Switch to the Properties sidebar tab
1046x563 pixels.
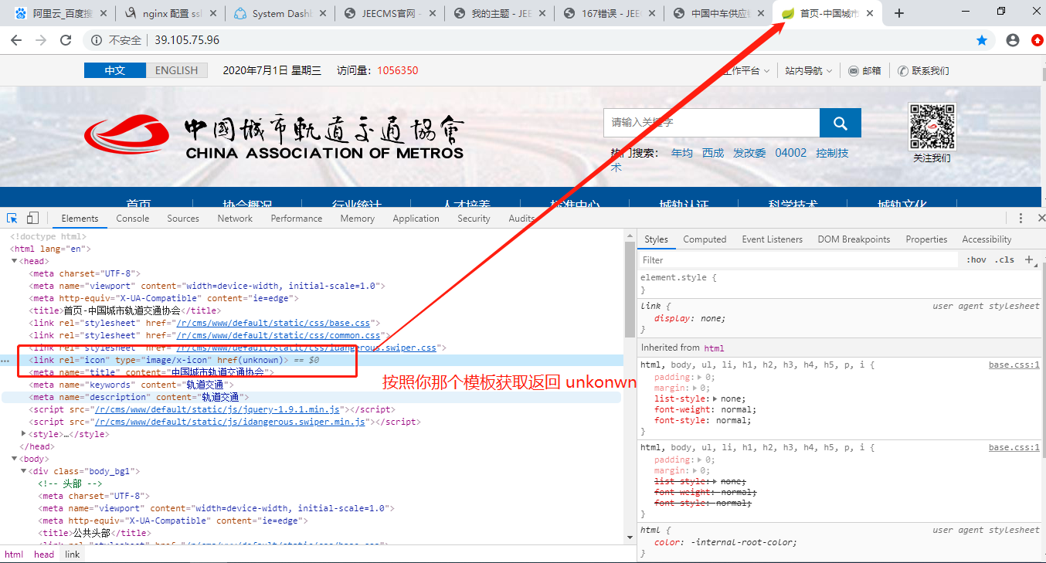[x=926, y=239]
